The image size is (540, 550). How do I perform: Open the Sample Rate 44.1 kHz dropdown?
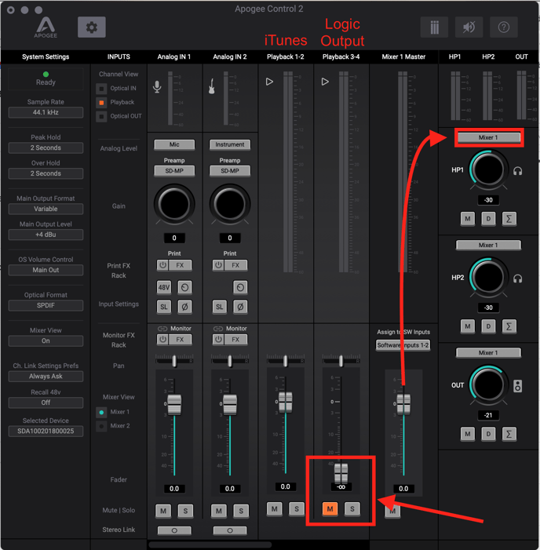pos(46,112)
